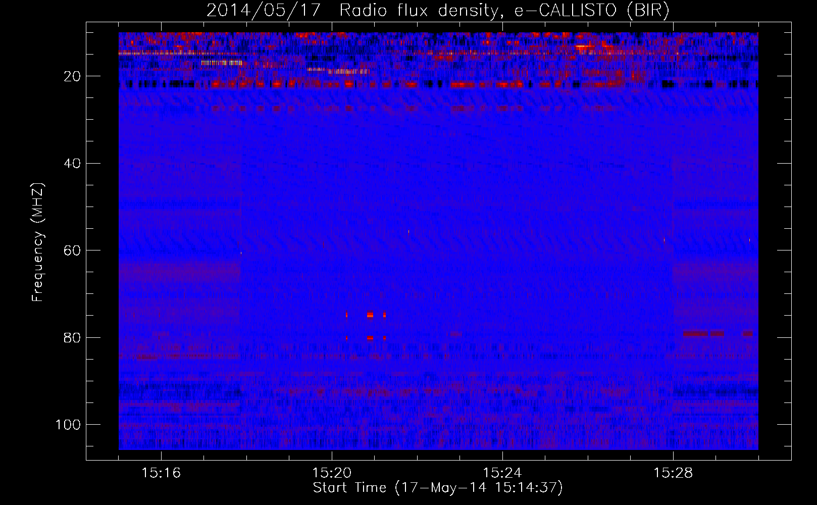This screenshot has height=505, width=817.
Task: Click the 'Start Time (17-May-14 15:14:37)' label
Action: coord(438,488)
